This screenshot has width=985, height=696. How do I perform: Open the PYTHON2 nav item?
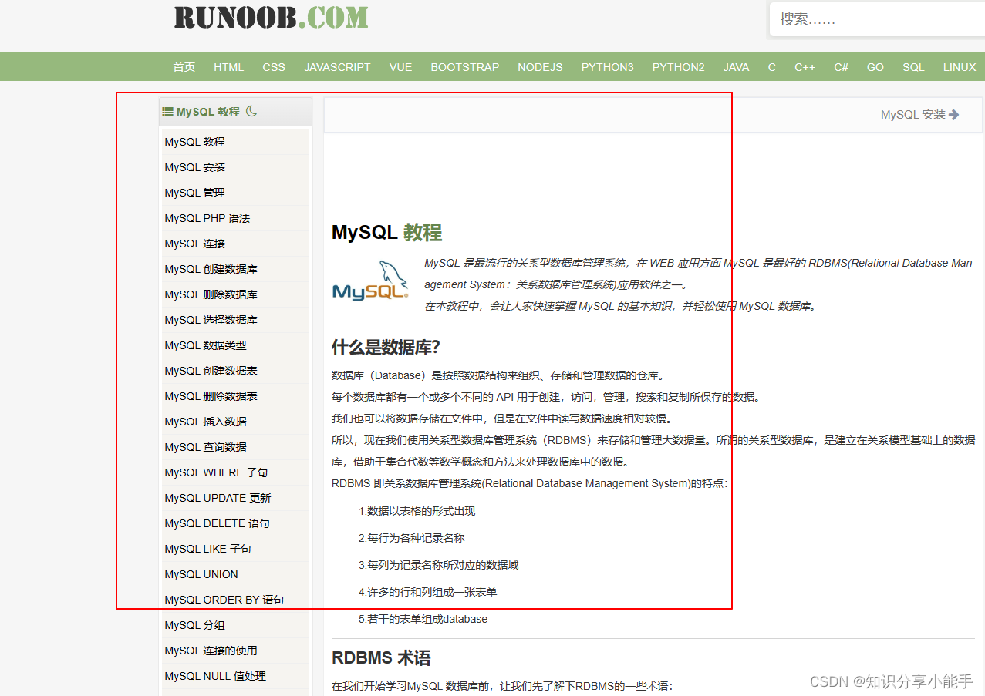pos(679,67)
